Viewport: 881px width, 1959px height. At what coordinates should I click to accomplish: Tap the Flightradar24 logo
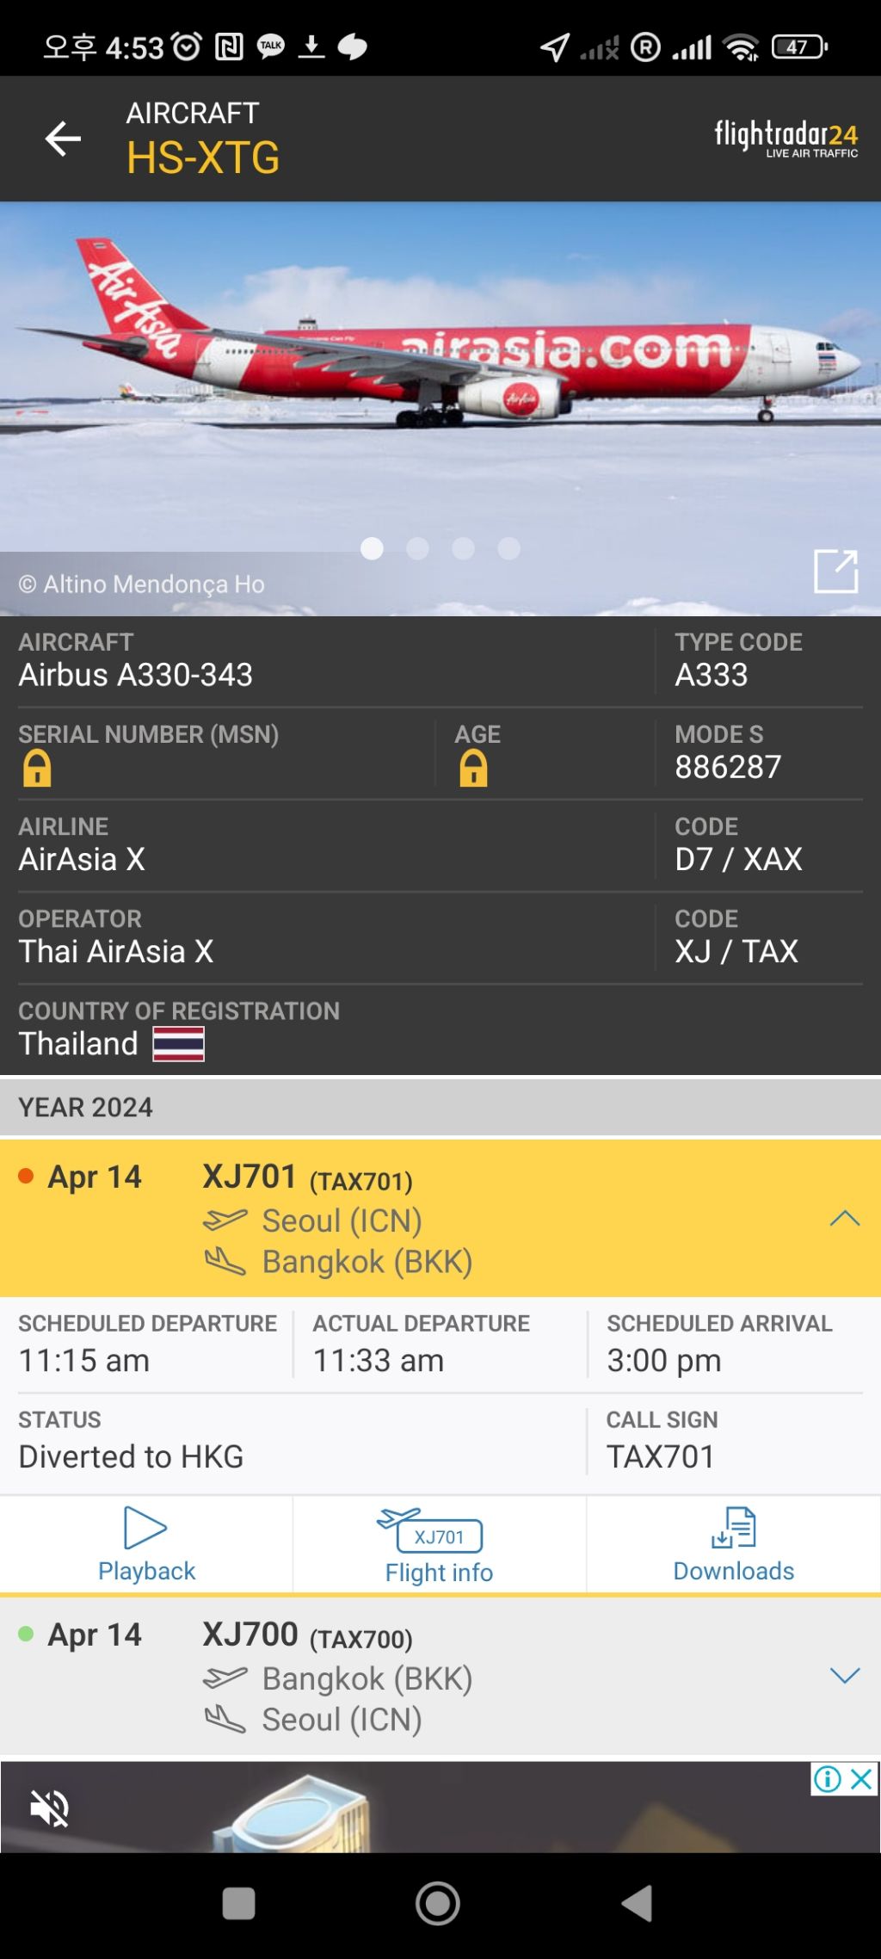point(786,138)
